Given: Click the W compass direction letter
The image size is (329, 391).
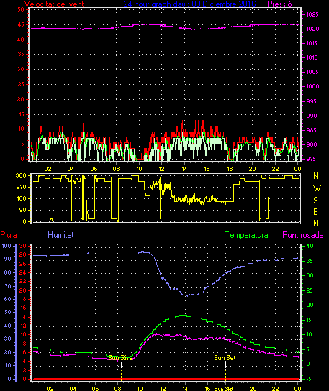Looking at the screenshot, I should [317, 188].
